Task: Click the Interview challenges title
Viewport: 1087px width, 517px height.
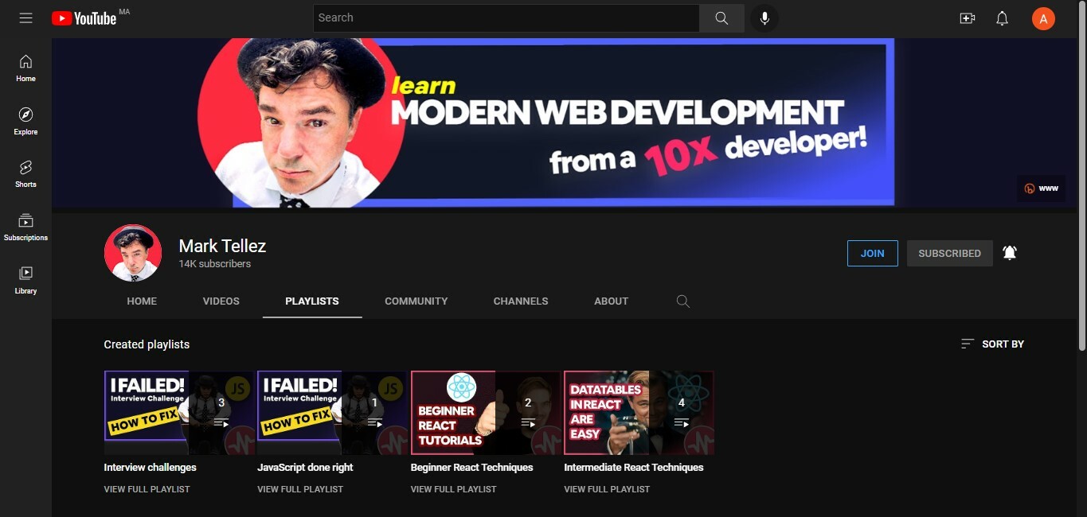Action: click(x=151, y=467)
